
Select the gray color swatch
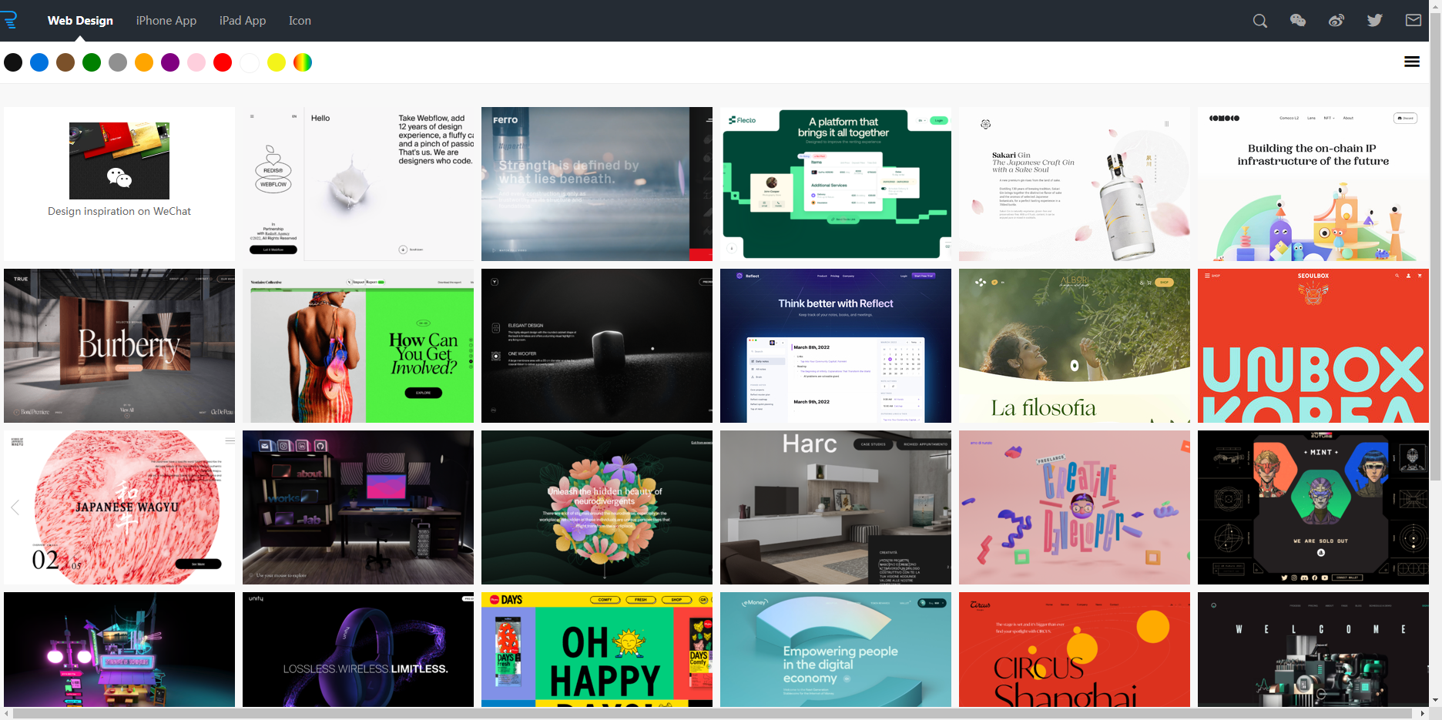[x=118, y=62]
